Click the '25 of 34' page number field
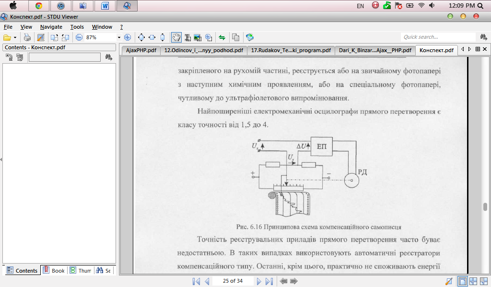 233,281
